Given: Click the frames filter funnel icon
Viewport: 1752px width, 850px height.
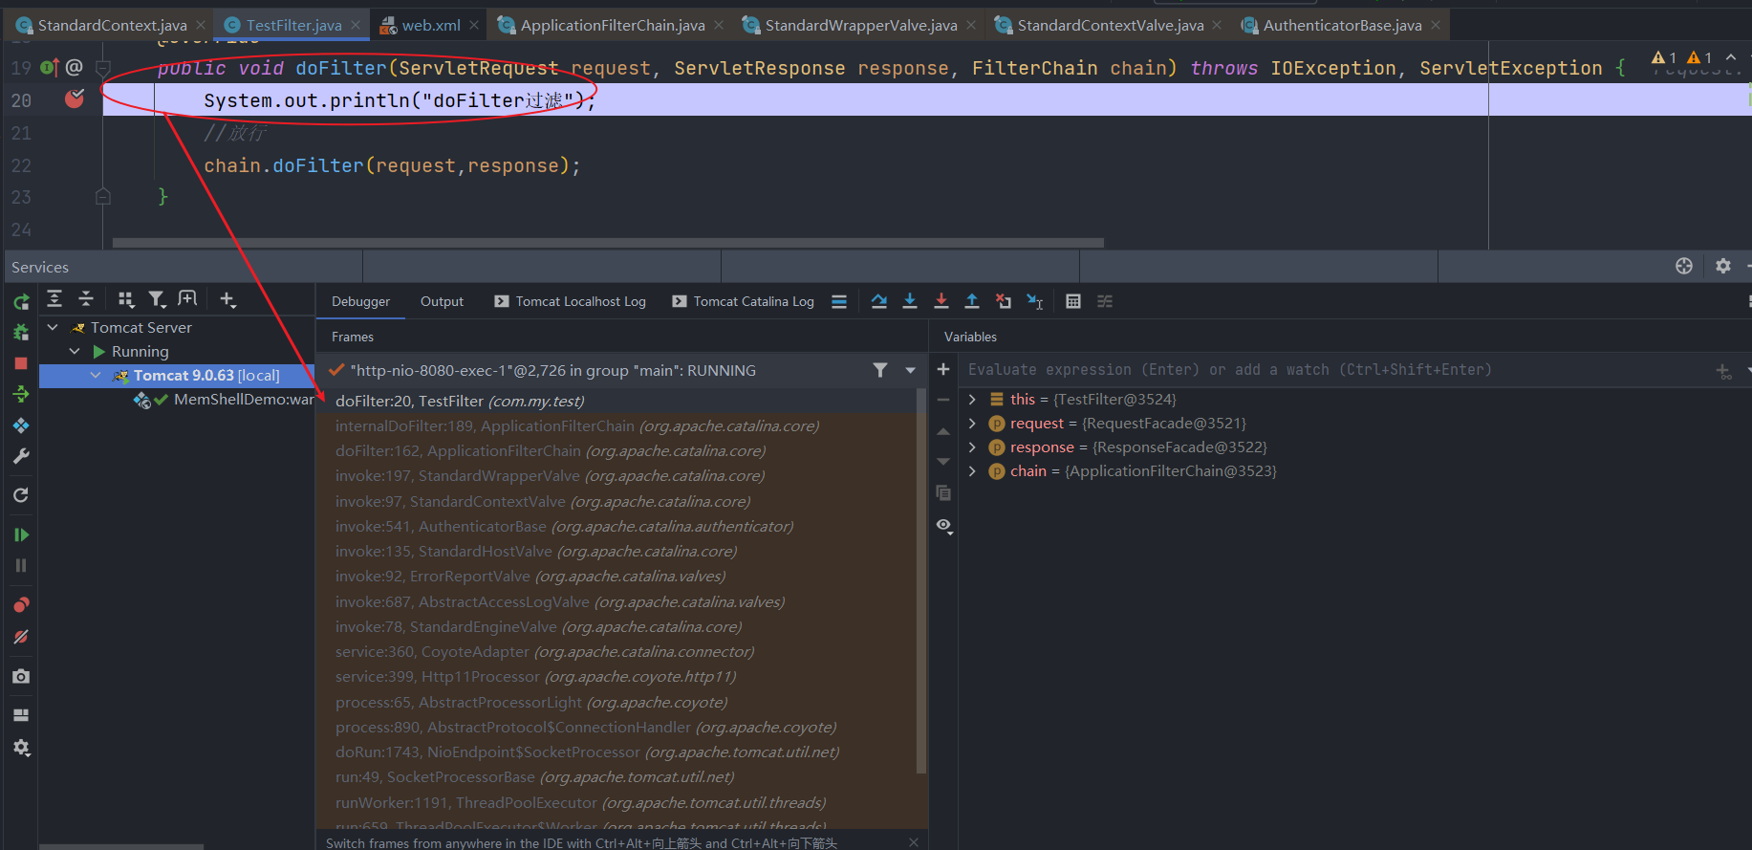Looking at the screenshot, I should point(880,370).
